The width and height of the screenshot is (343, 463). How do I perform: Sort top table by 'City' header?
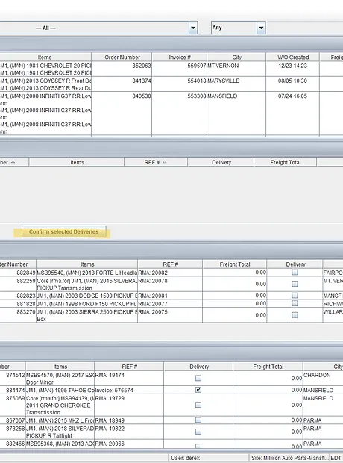click(236, 57)
